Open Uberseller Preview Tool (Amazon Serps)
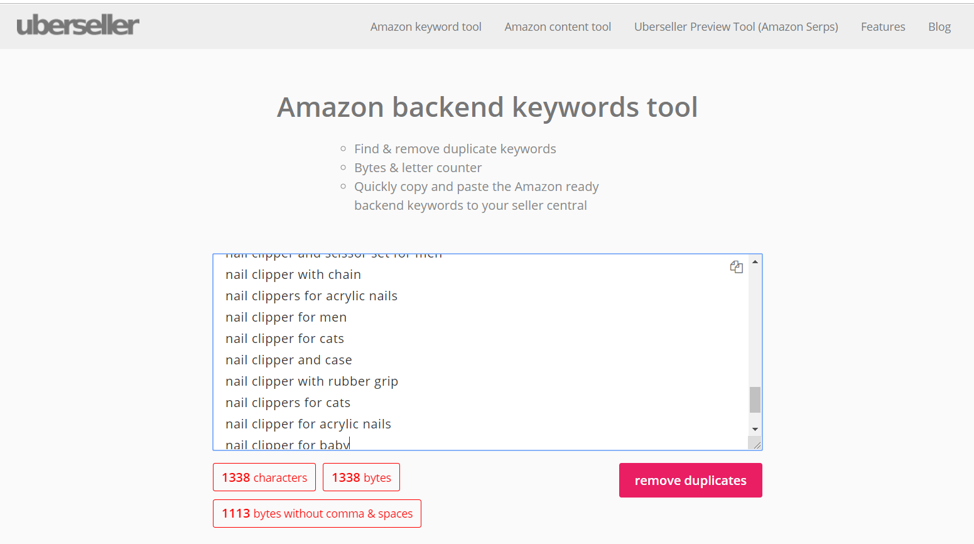The height and width of the screenshot is (544, 974). coord(736,26)
